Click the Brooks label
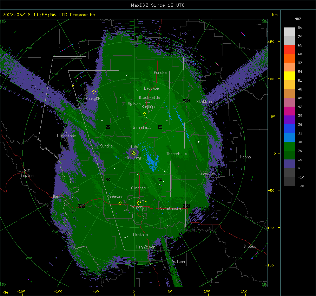Screen dimensions: 316x296 tap(250, 246)
